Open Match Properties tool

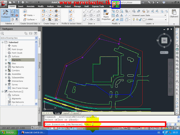(106, 15)
